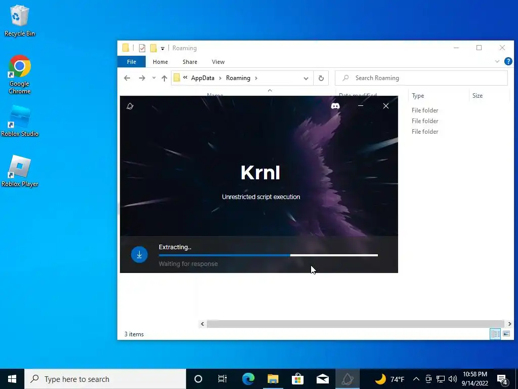Select the Krnl app on the taskbar
518x389 pixels.
click(x=347, y=379)
